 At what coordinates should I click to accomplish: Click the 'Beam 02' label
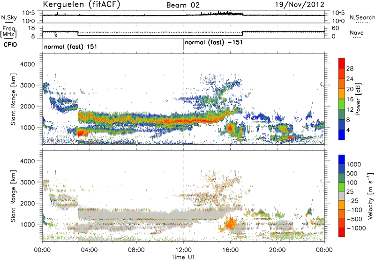tap(183, 5)
